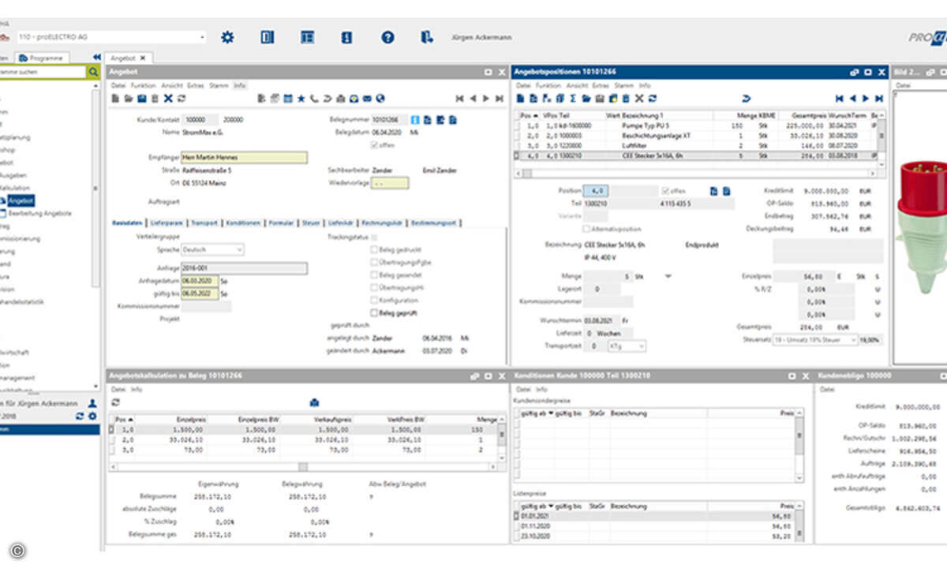The width and height of the screenshot is (947, 568).
Task: Open the Funktion menu in Angebot window
Action: pos(144,85)
